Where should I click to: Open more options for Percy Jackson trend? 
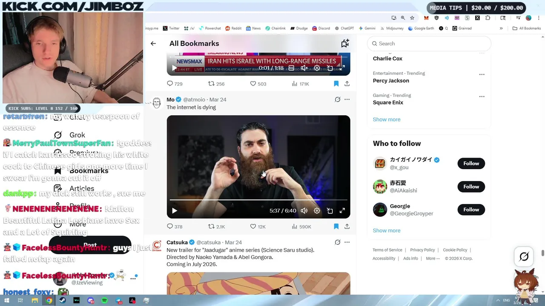click(482, 74)
